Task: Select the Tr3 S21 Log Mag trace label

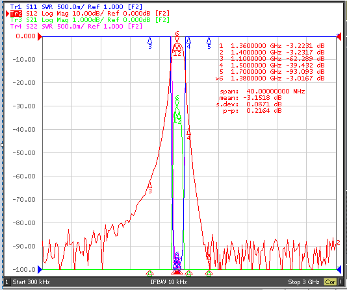Action: [x=90, y=20]
